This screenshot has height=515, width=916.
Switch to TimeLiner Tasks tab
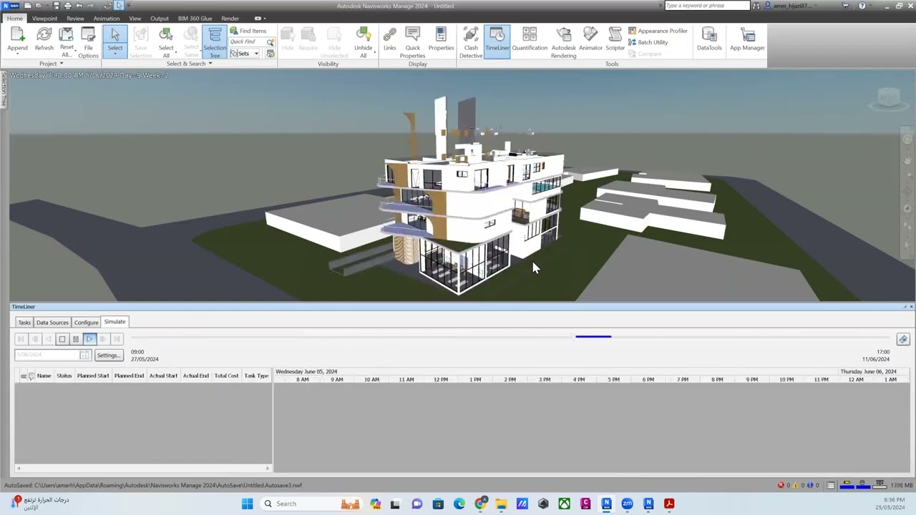click(24, 323)
